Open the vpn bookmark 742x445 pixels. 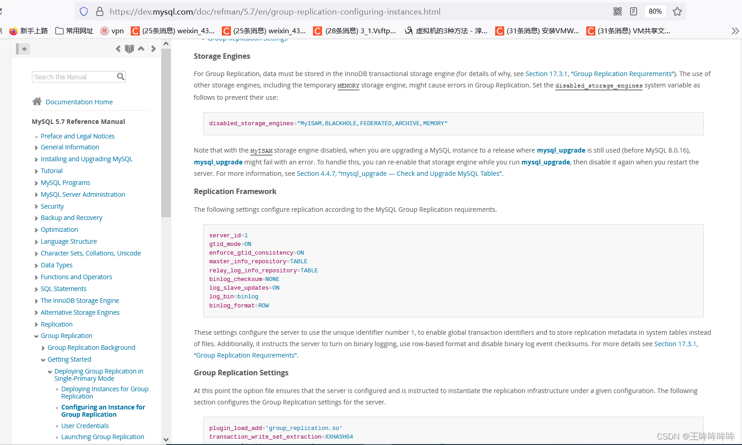pyautogui.click(x=112, y=31)
